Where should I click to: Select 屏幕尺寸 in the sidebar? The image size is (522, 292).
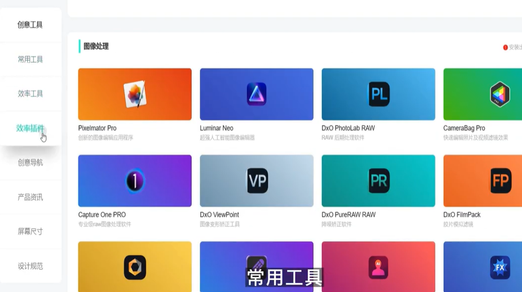pyautogui.click(x=30, y=232)
